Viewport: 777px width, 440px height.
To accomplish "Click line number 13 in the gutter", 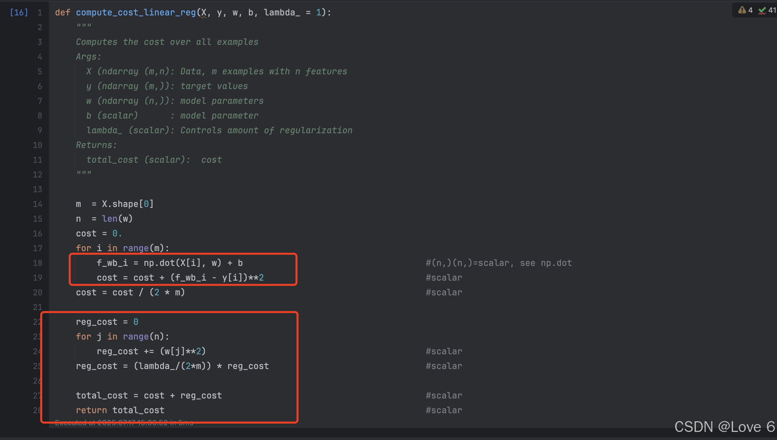I will [38, 190].
